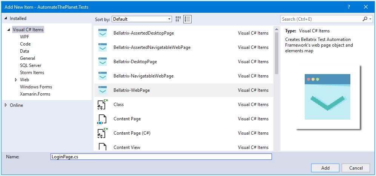This screenshot has width=376, height=176.
Task: Select the Visual C# Items category
Action: [x=28, y=30]
